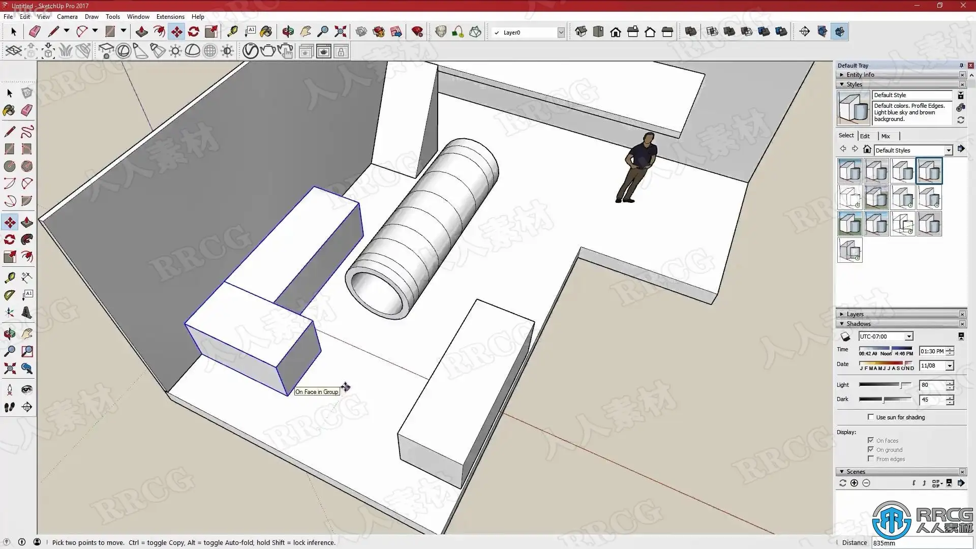
Task: Select the Eraser tool in top toolbar
Action: coord(35,32)
